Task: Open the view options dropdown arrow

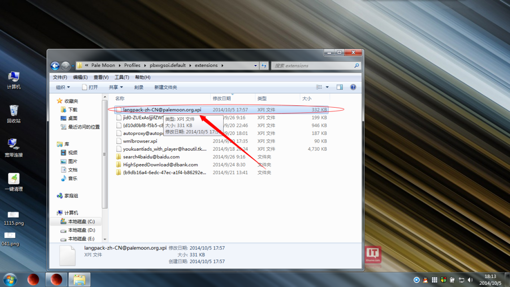Action: (327, 87)
